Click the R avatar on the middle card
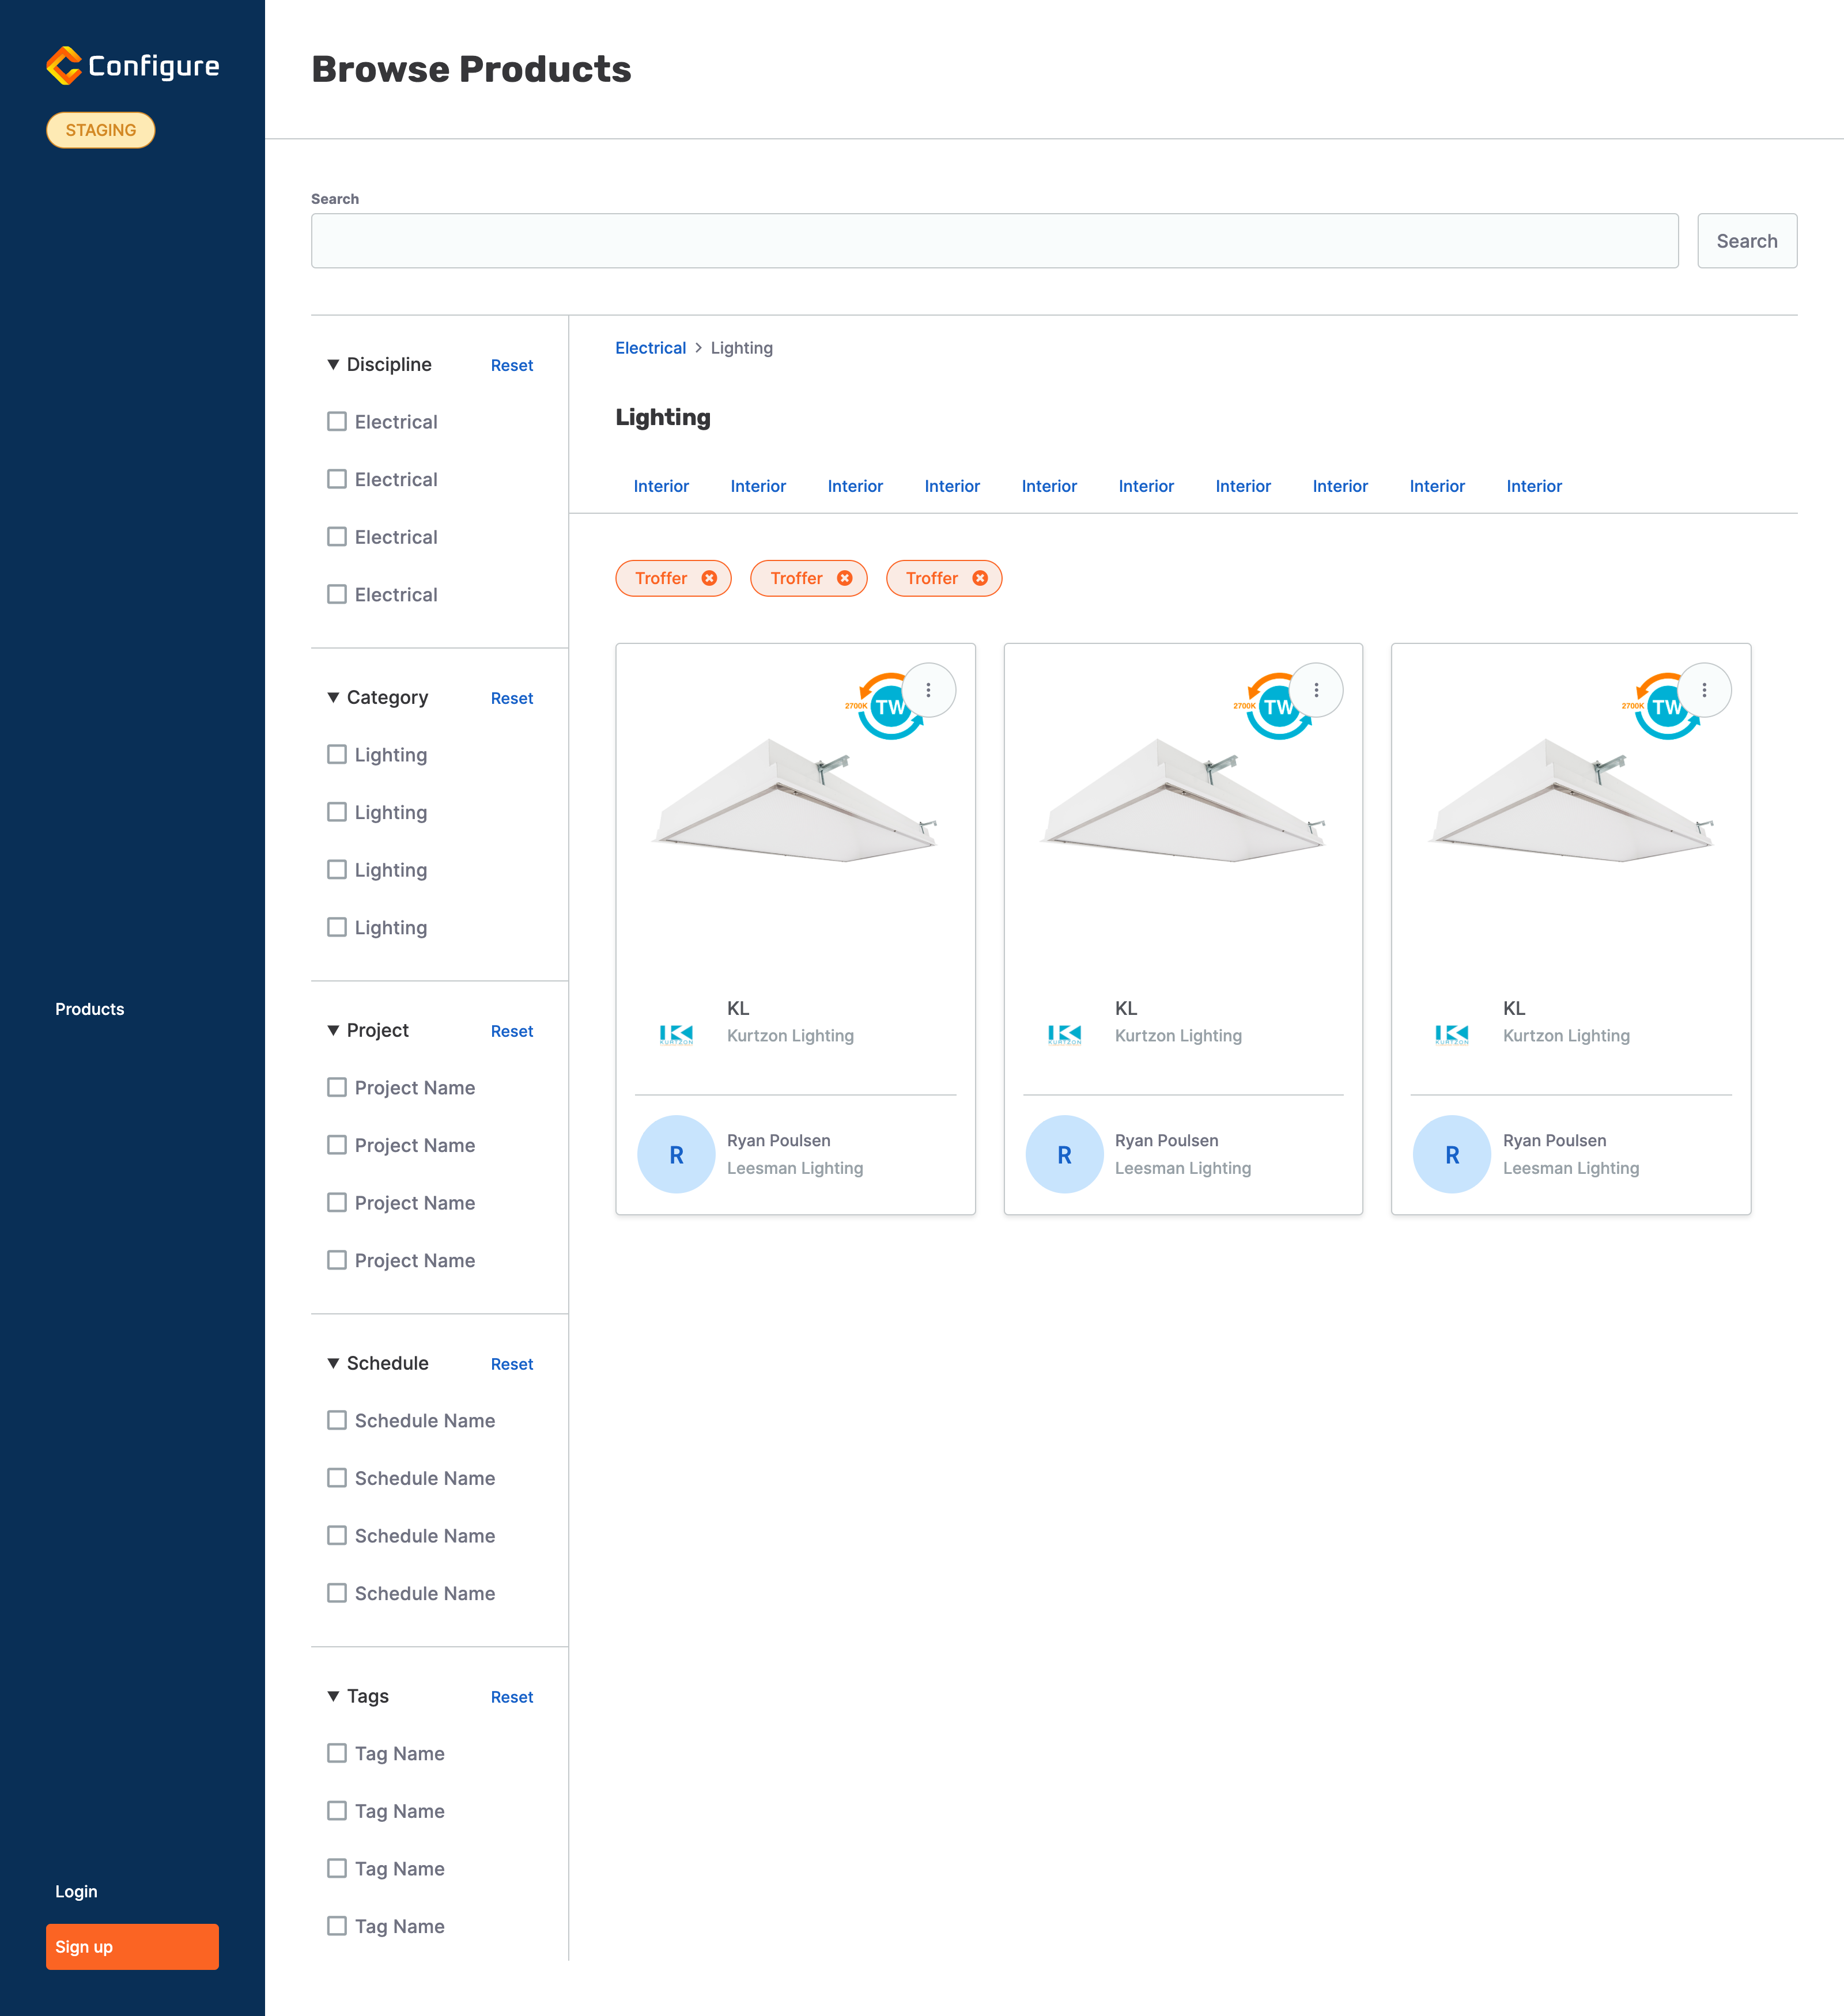The height and width of the screenshot is (2016, 1844). (x=1064, y=1154)
